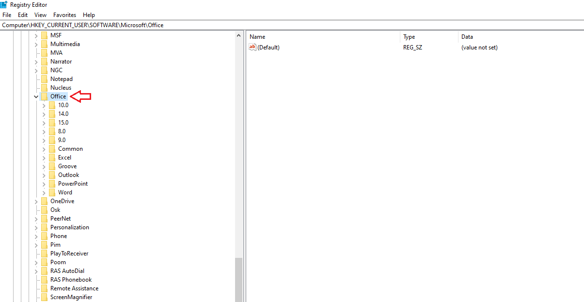Click the (Default) string value icon
Viewport: 584px width, 302px height.
pyautogui.click(x=252, y=47)
